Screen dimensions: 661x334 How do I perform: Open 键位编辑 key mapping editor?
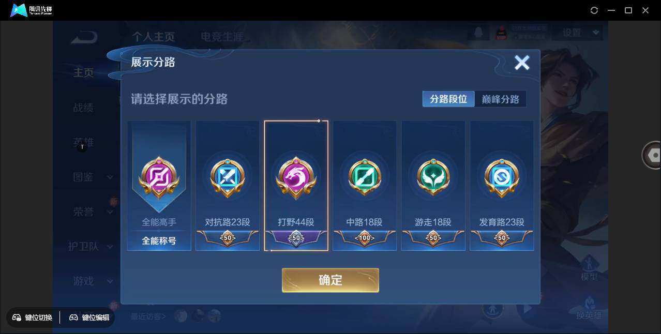click(90, 317)
